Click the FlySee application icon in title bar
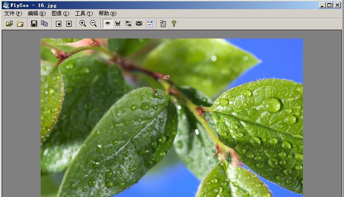The width and height of the screenshot is (344, 197). tap(6, 5)
